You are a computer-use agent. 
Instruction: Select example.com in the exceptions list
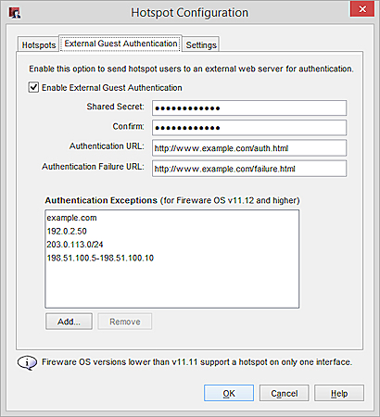[171, 218]
